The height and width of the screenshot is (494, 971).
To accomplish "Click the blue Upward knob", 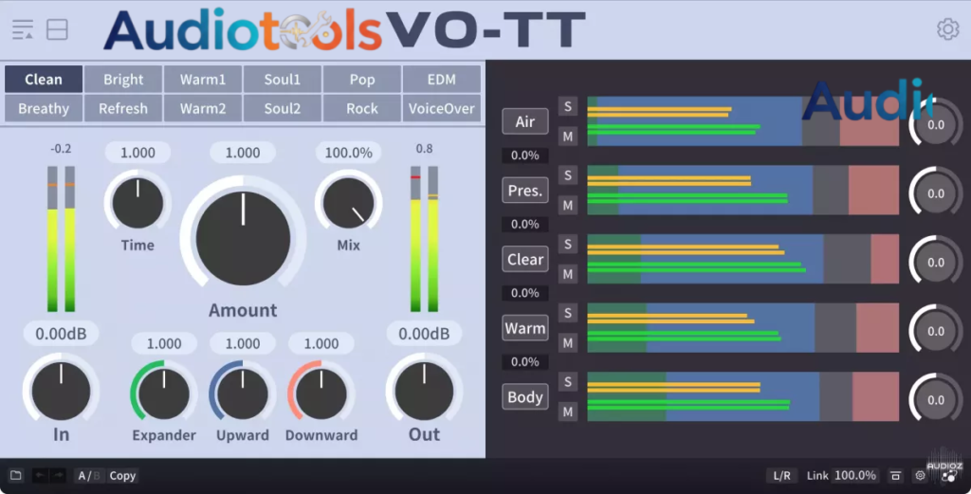I will [242, 393].
